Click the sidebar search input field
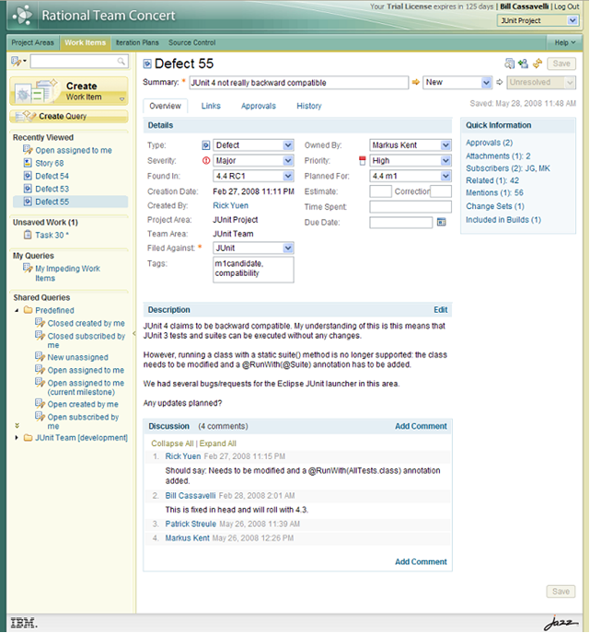Viewport: 590px width, 633px height. point(79,62)
